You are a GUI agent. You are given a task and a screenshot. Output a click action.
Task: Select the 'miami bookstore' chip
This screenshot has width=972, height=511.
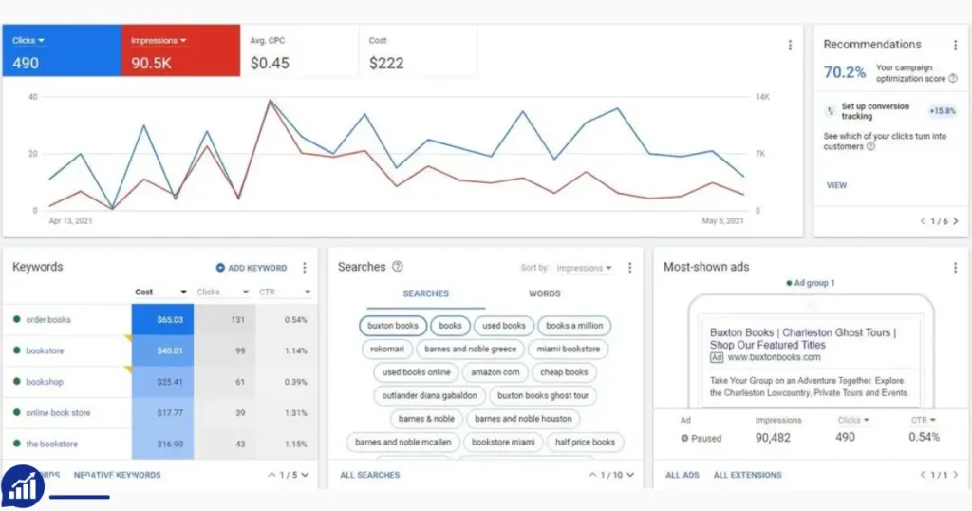click(569, 350)
